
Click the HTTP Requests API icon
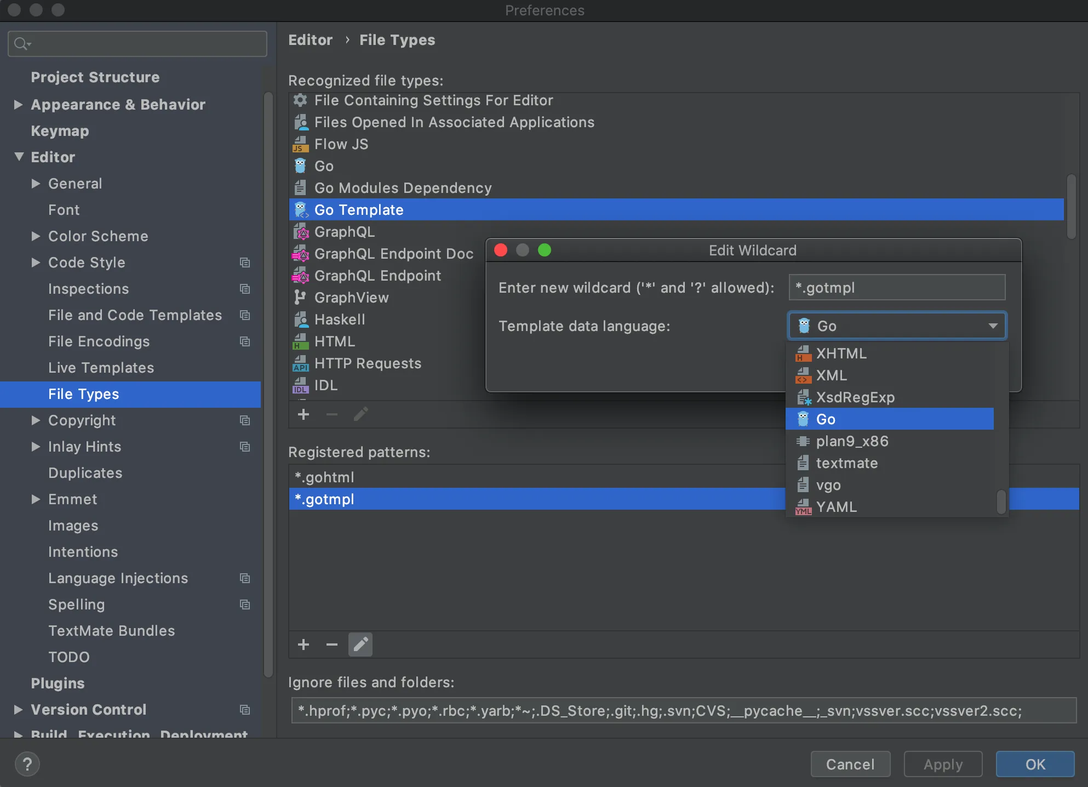[301, 364]
